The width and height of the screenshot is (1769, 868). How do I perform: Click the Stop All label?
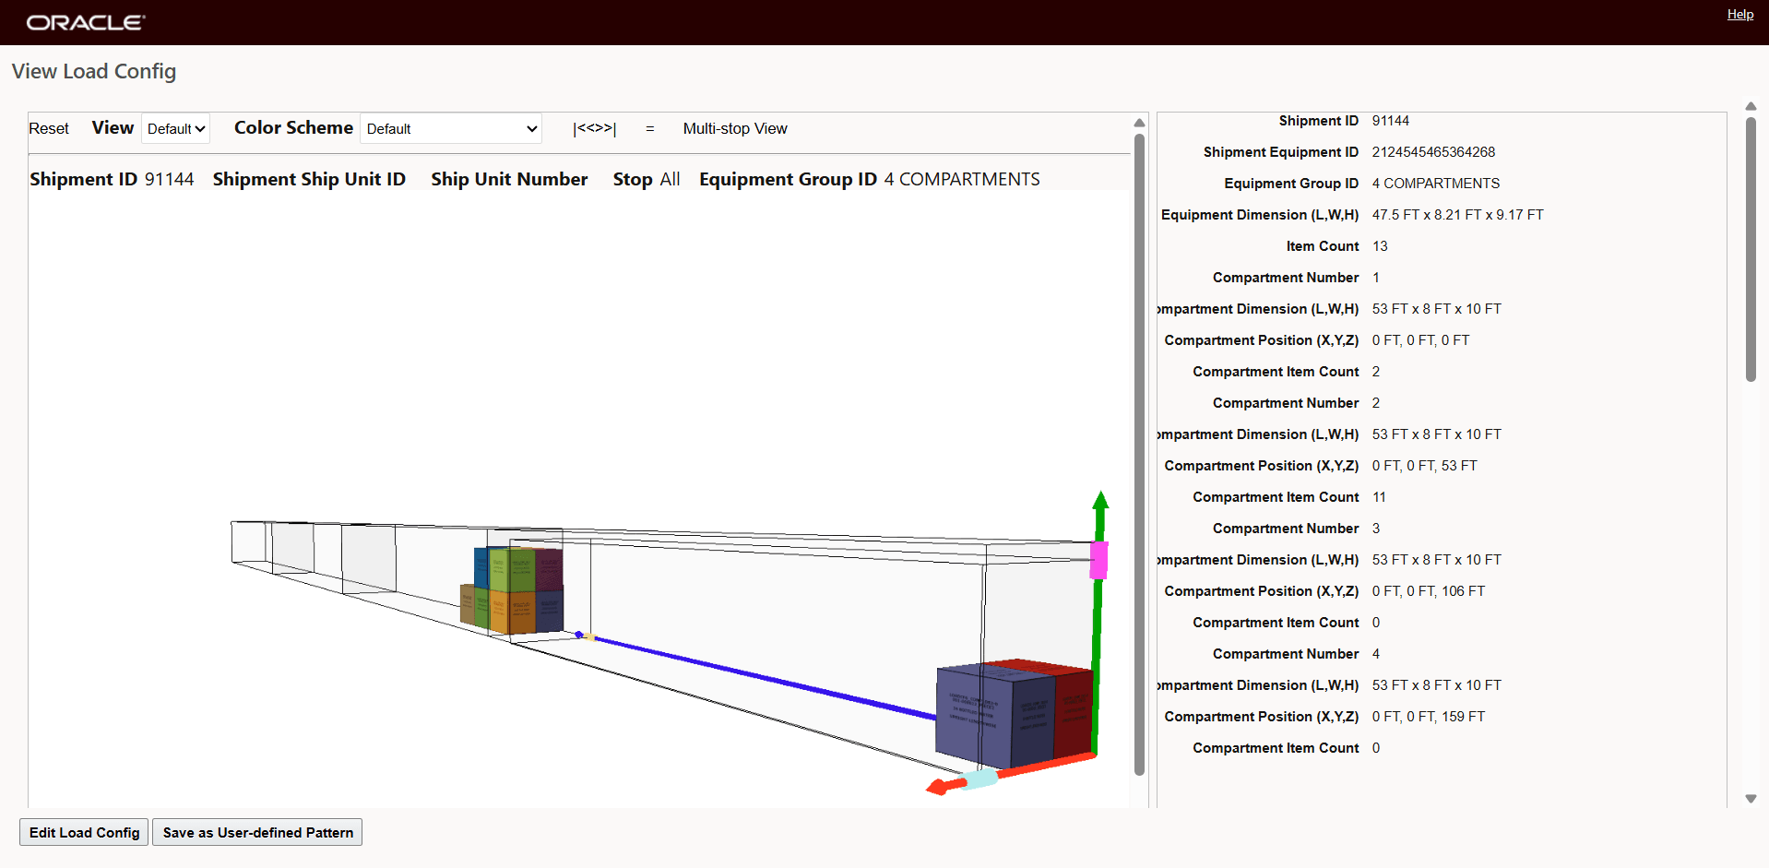point(647,179)
